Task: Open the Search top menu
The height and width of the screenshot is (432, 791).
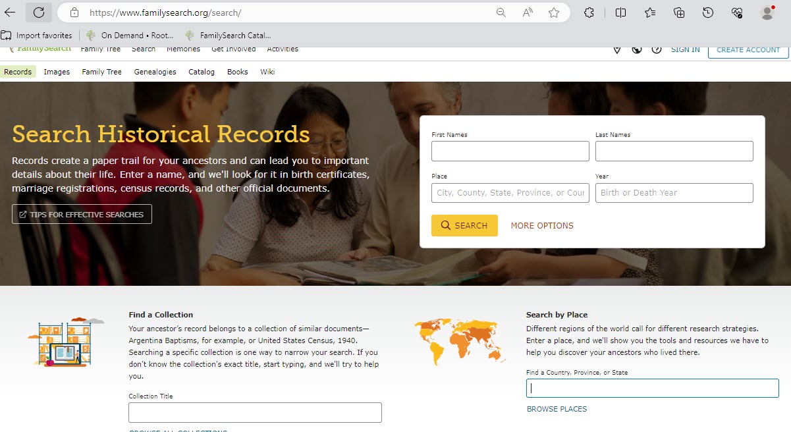Action: click(144, 49)
